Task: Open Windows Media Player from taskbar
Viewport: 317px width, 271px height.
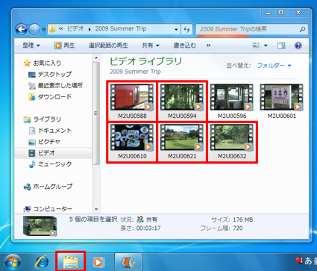Action: point(98,262)
